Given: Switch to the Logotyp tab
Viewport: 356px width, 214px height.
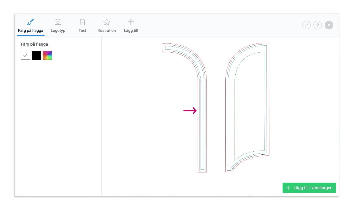Looking at the screenshot, I should click(x=58, y=25).
